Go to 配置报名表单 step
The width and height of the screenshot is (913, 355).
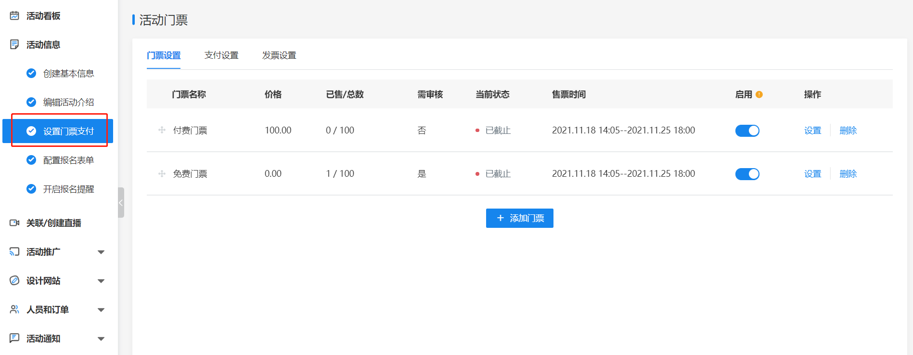pos(68,160)
